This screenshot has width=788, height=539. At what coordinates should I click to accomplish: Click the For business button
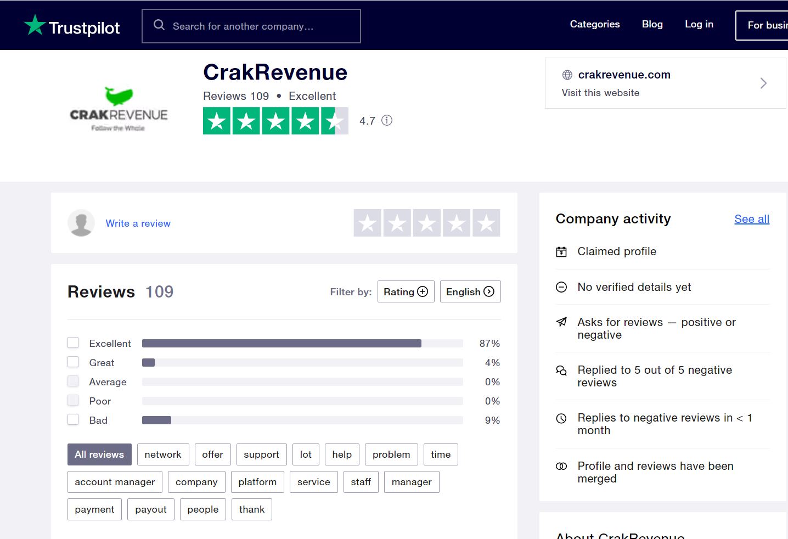pyautogui.click(x=762, y=25)
